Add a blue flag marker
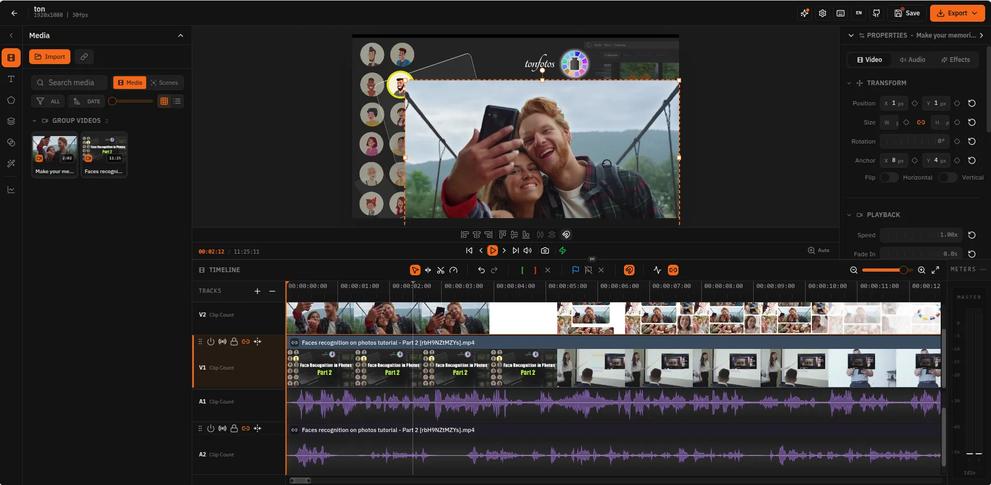Screen dimensions: 991x485 576,270
